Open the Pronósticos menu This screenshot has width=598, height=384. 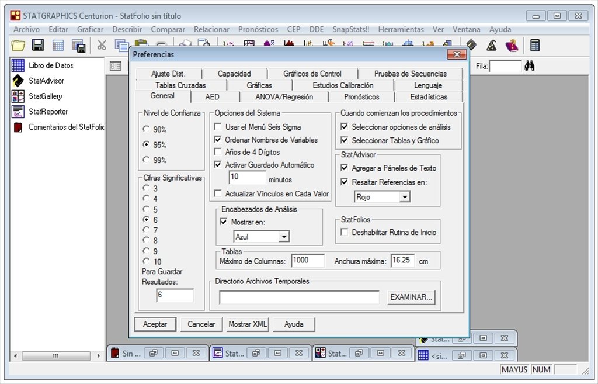point(259,29)
